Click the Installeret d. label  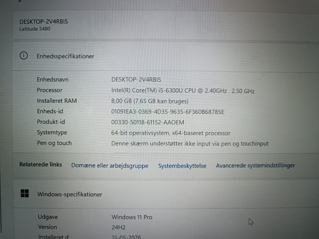click(x=54, y=237)
